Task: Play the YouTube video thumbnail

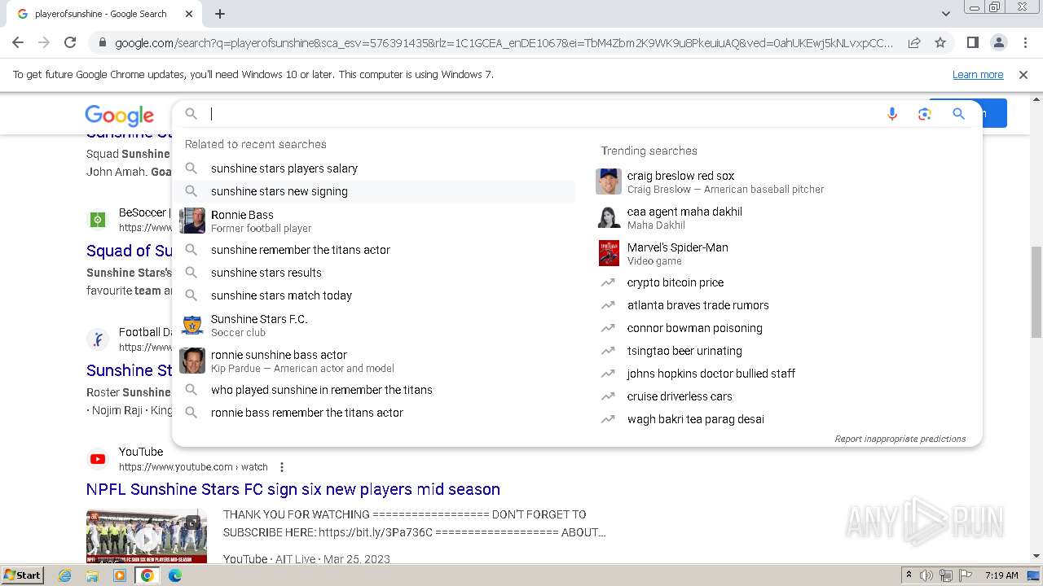Action: [x=147, y=536]
